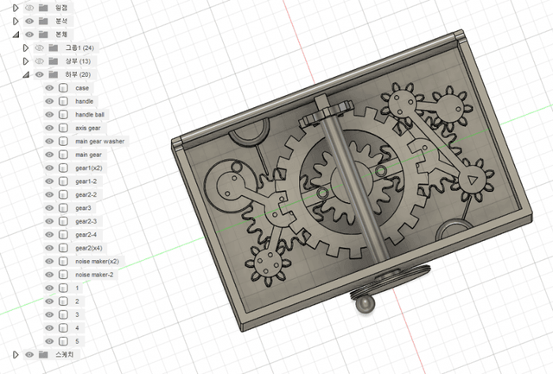This screenshot has height=374, width=553.
Task: Click the body icon beside gear3
Action: pyautogui.click(x=63, y=208)
